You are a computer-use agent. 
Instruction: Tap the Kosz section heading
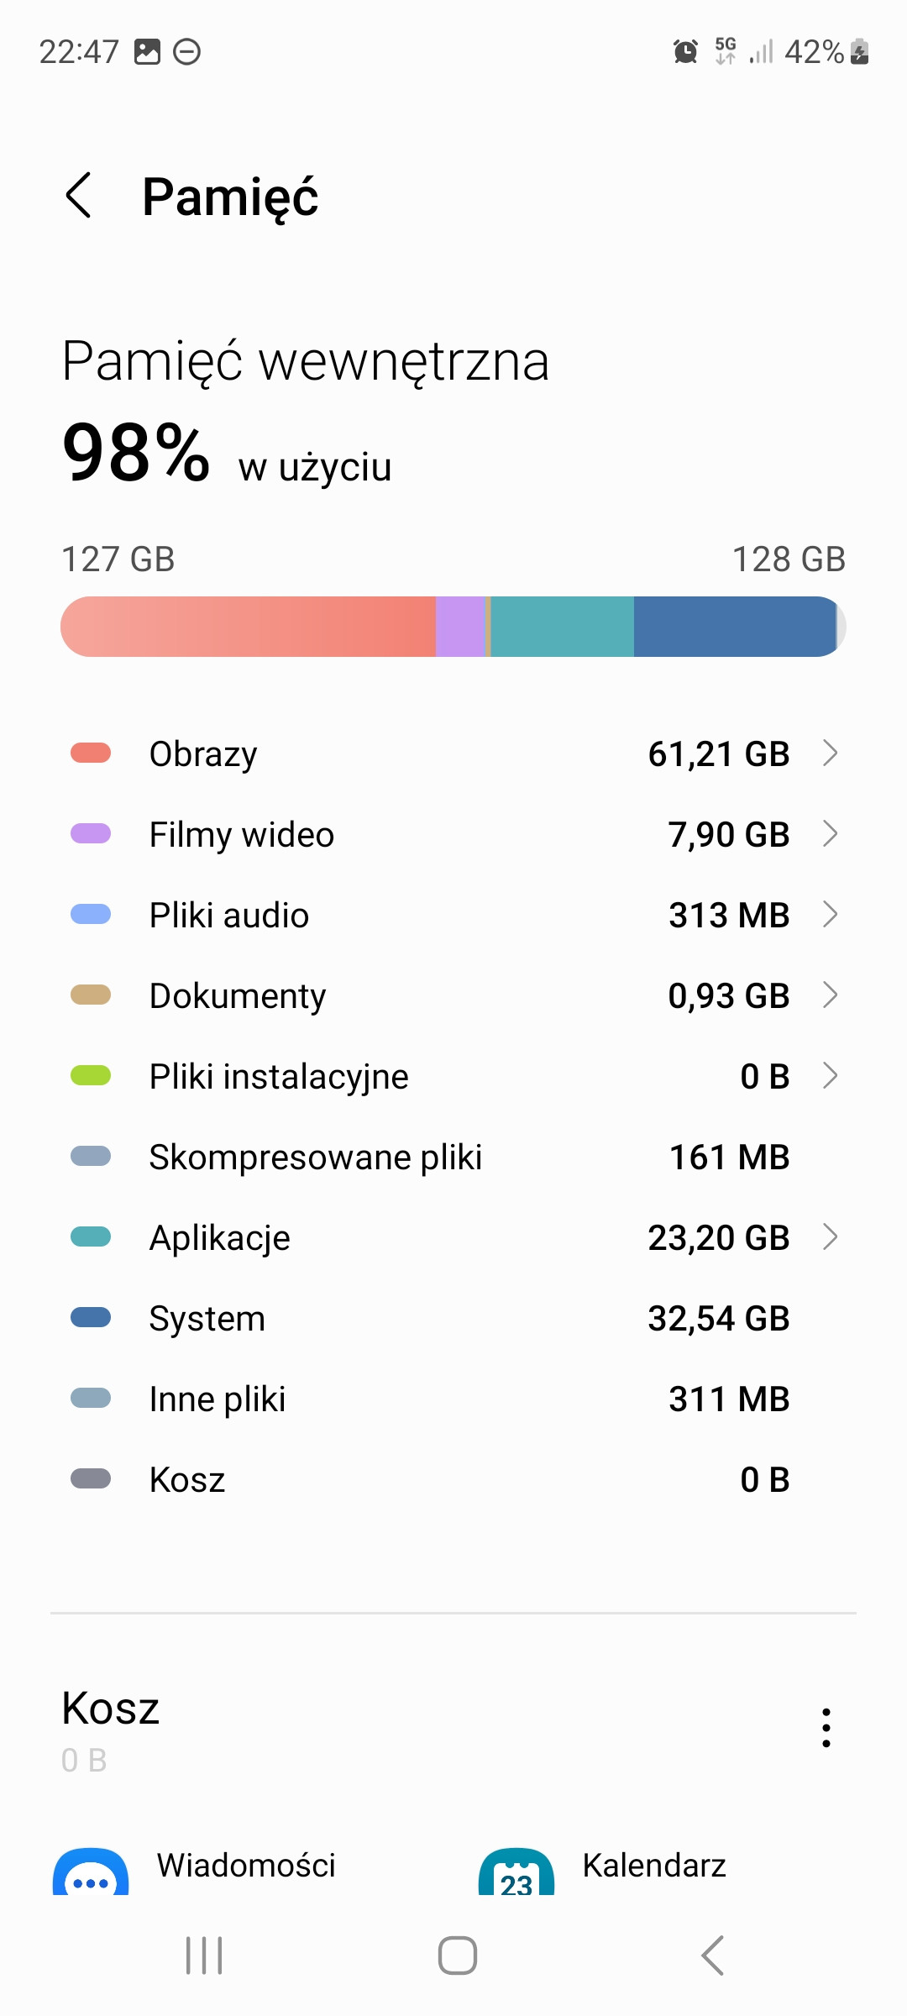click(111, 1709)
